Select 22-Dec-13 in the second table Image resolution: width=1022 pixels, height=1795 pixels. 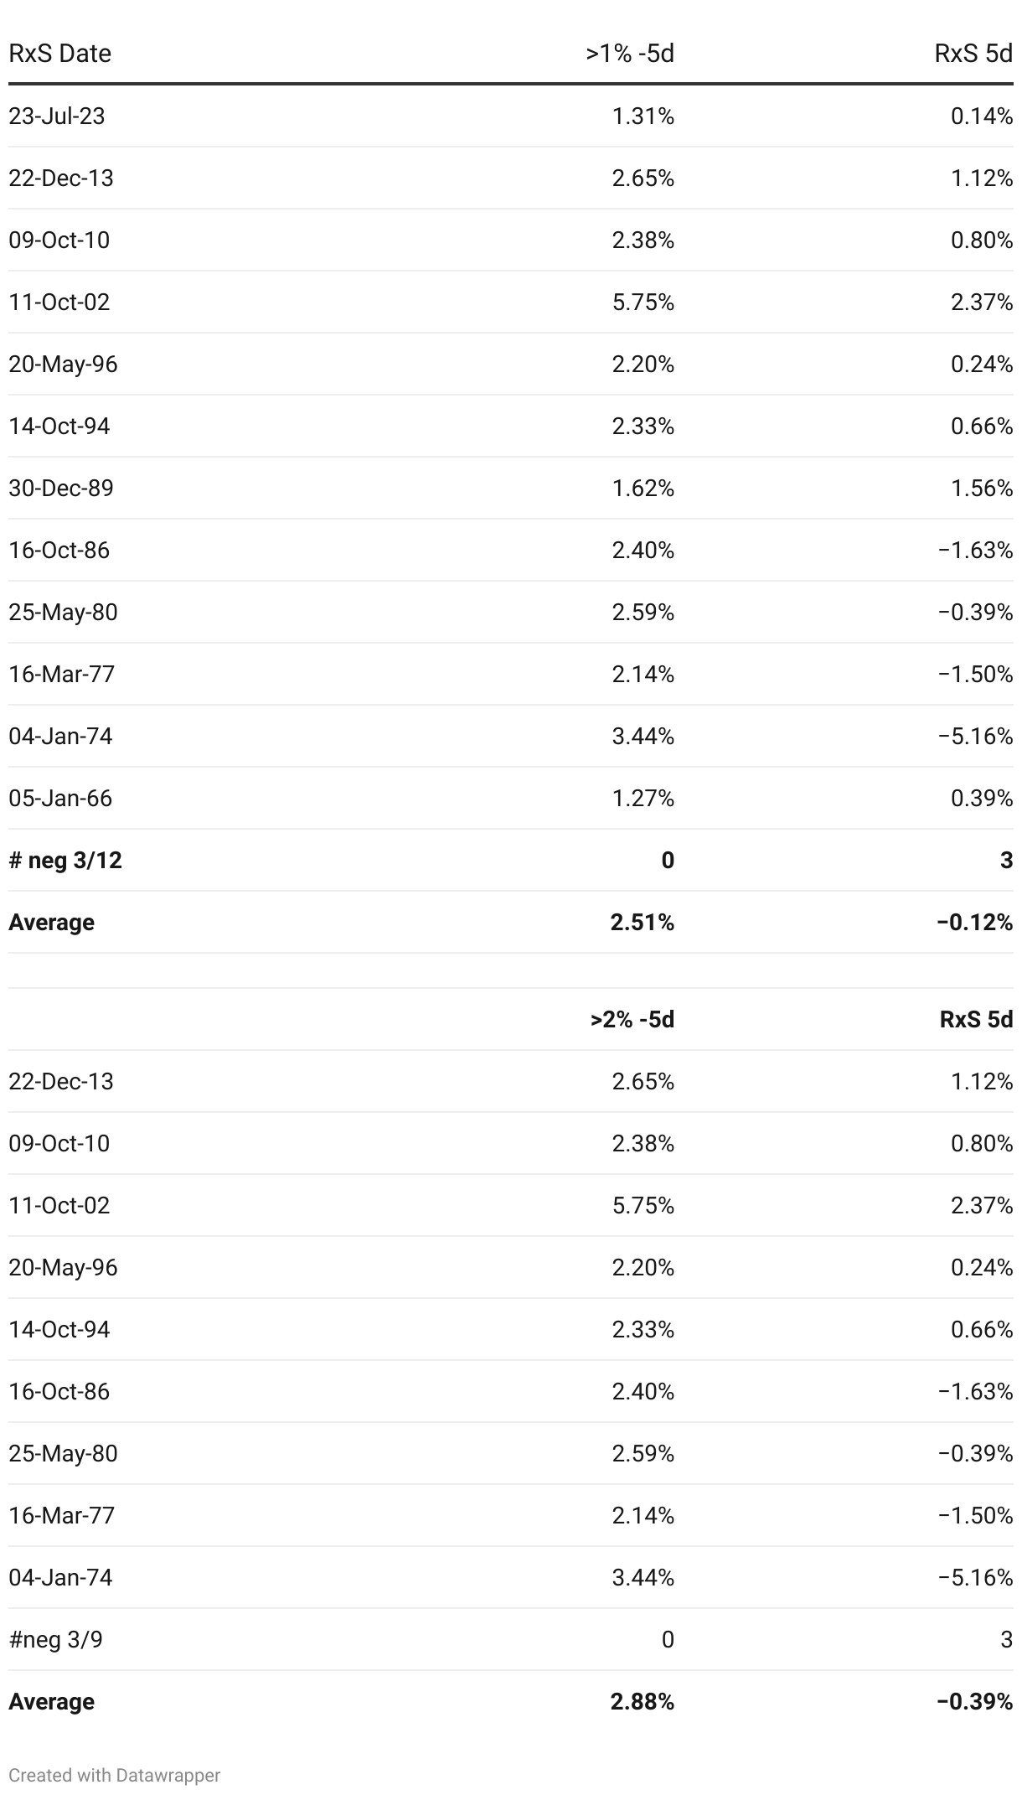click(61, 1081)
